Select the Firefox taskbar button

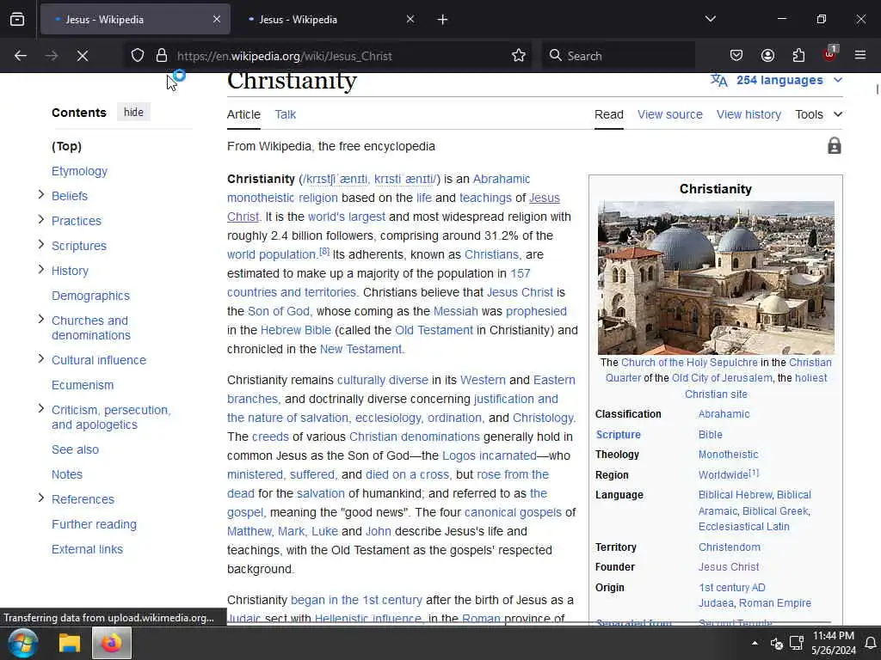pos(111,643)
